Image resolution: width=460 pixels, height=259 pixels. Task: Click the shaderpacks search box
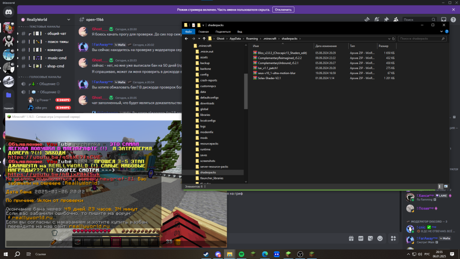(422, 39)
